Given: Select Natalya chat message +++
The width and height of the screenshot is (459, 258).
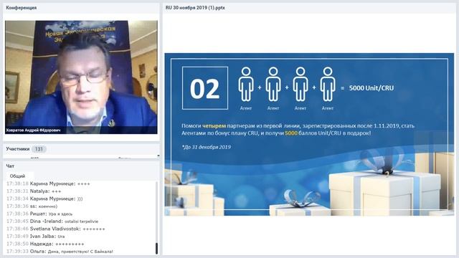Looking at the screenshot, I should (34, 191).
